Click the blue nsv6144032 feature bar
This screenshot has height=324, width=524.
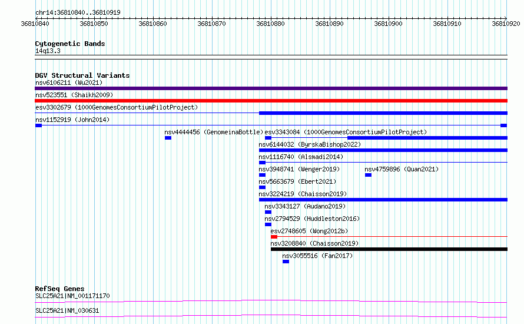click(383, 150)
